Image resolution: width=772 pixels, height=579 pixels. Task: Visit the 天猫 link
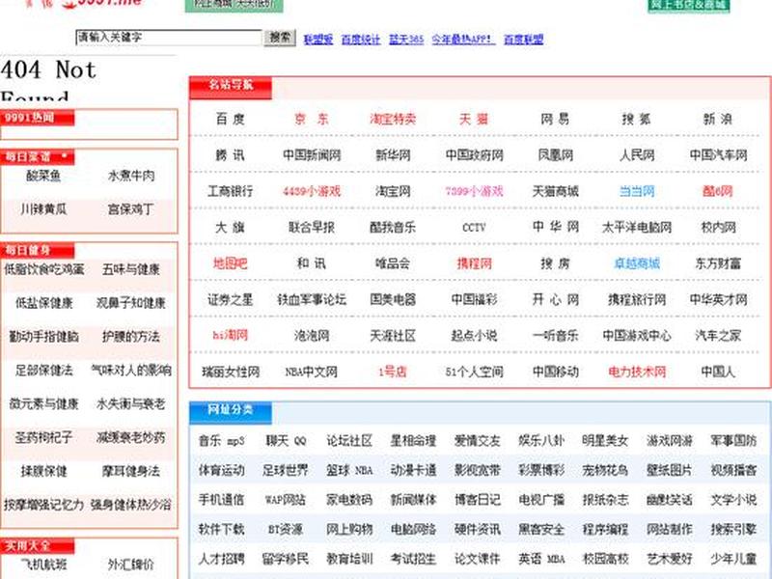tap(474, 119)
